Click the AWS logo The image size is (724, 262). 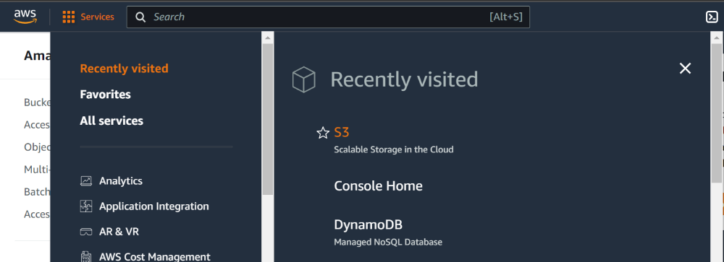coord(25,17)
